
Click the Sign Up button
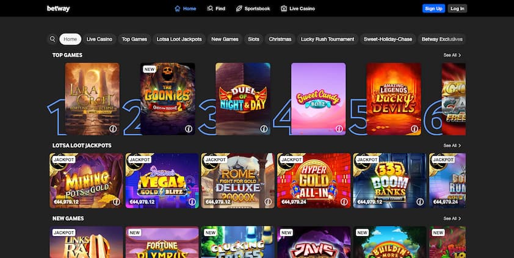(433, 9)
